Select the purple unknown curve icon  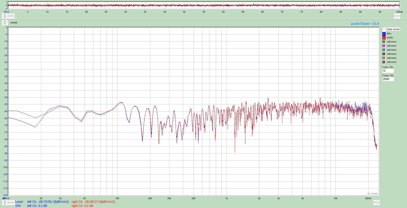click(384, 62)
